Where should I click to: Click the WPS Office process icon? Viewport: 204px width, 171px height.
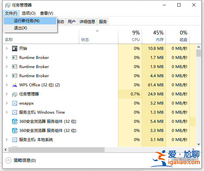tap(15, 85)
